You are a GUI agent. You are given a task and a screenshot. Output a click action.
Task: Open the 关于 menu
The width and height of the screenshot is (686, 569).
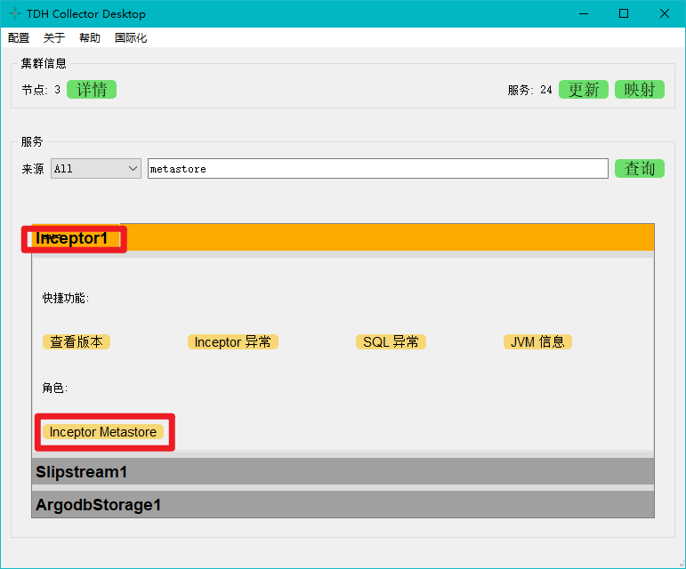(53, 38)
